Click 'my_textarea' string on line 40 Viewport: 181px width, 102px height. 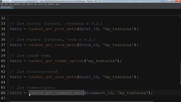click(x=102, y=61)
